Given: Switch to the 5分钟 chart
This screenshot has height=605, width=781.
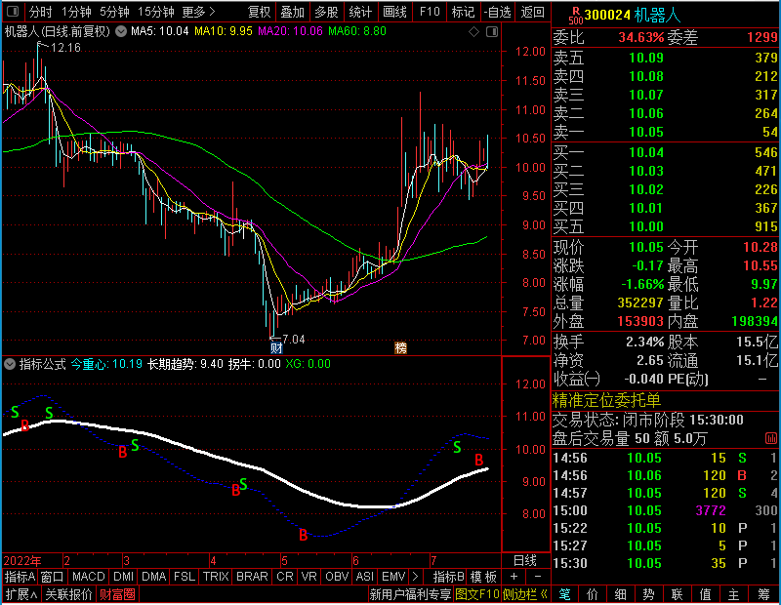Looking at the screenshot, I should pyautogui.click(x=114, y=11).
